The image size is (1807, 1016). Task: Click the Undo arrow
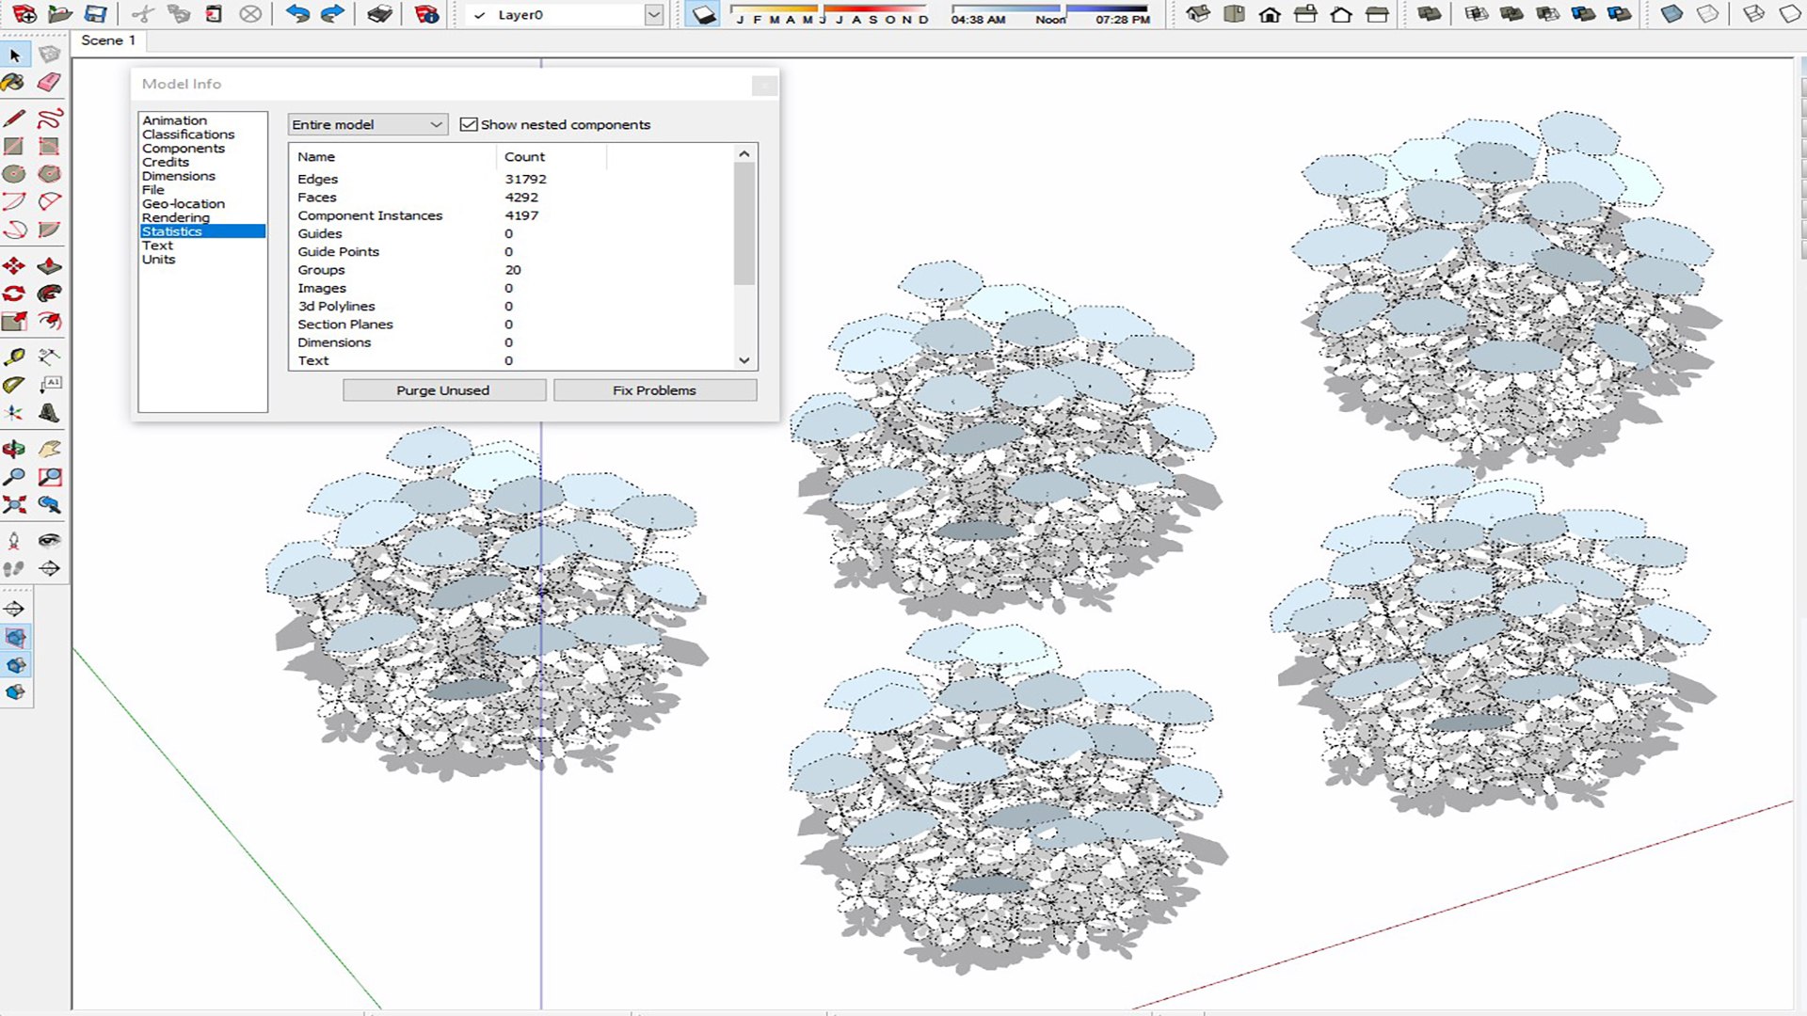[x=297, y=14]
